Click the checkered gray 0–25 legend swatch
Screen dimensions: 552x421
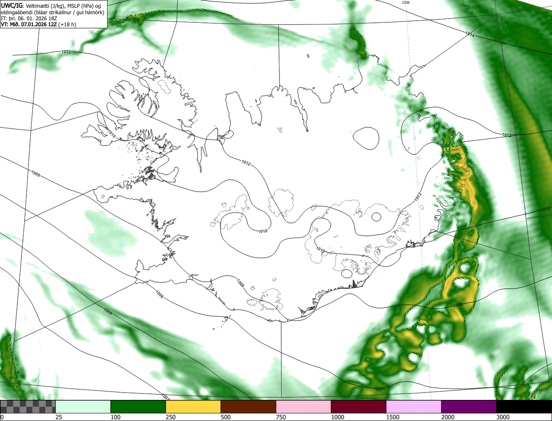(x=28, y=407)
